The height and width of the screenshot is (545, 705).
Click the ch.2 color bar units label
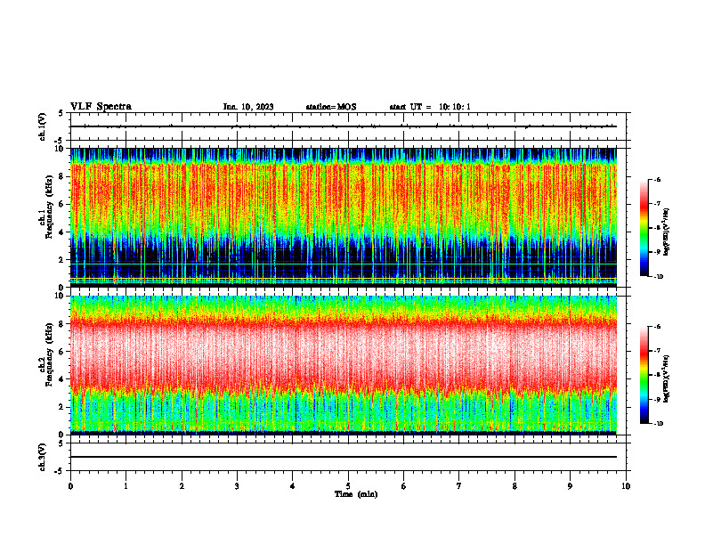(667, 379)
